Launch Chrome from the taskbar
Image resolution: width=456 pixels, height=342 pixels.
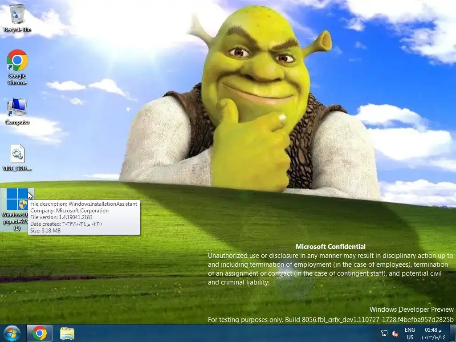pos(40,333)
